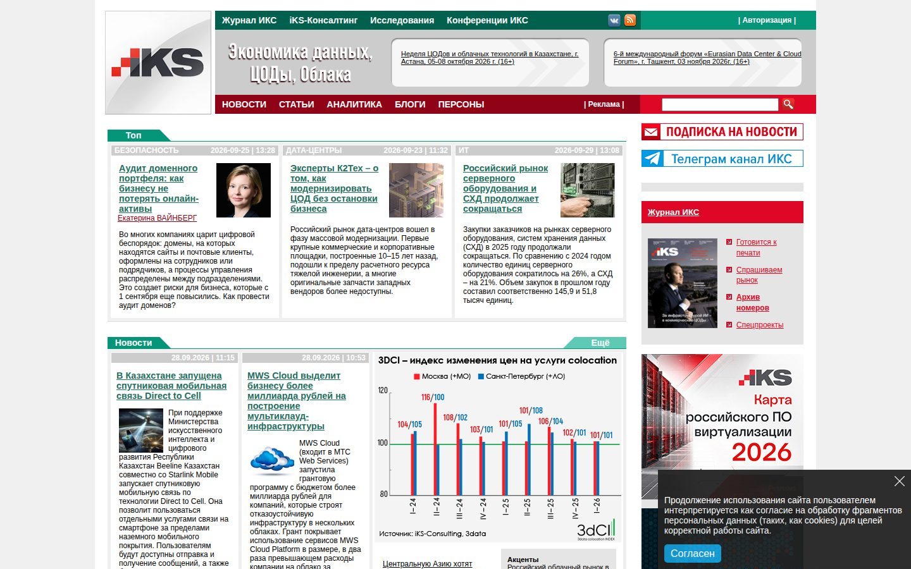Click the Экономика данных, ЦОДы, Облака banner title
Image resolution: width=911 pixels, height=569 pixels.
[x=300, y=63]
